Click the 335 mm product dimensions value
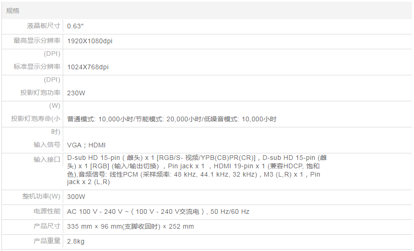The image size is (414, 251). [130, 226]
